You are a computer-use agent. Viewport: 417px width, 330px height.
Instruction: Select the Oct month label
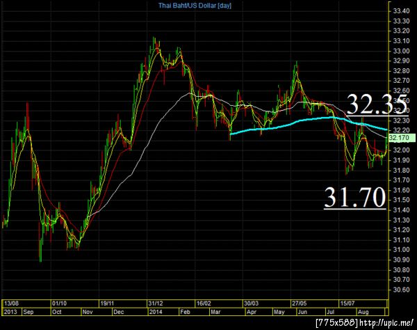pos(57,312)
